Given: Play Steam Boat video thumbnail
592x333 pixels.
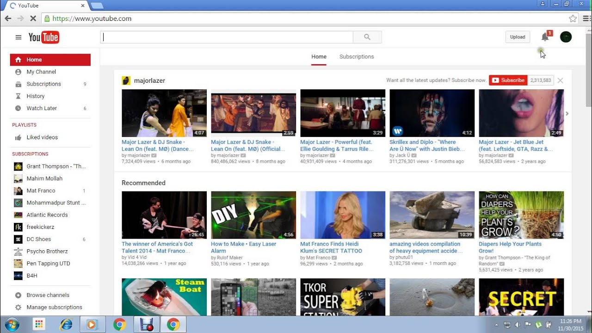Looking at the screenshot, I should click(164, 297).
